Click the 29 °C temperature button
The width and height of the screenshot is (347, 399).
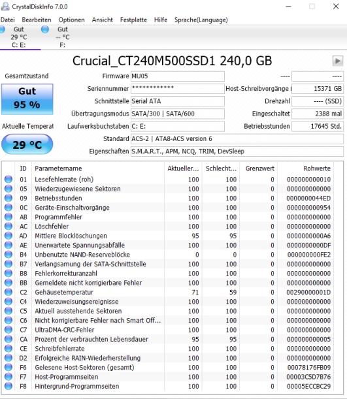click(x=27, y=144)
